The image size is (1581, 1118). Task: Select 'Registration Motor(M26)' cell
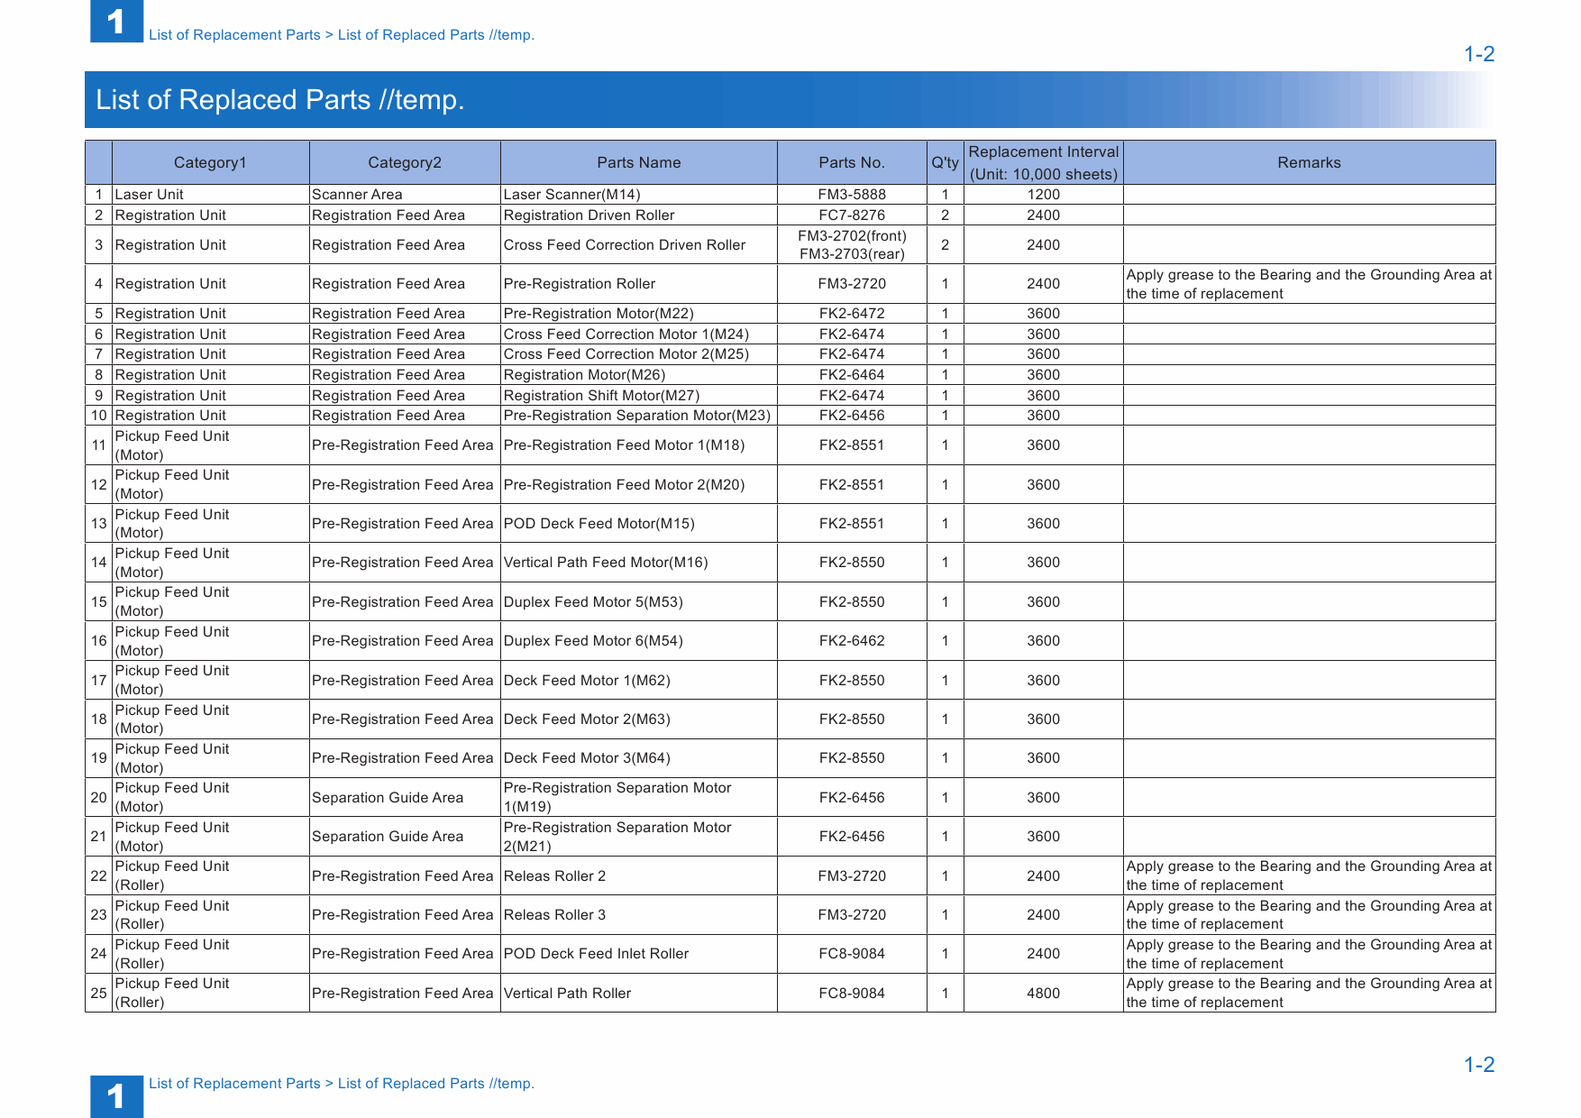click(639, 375)
